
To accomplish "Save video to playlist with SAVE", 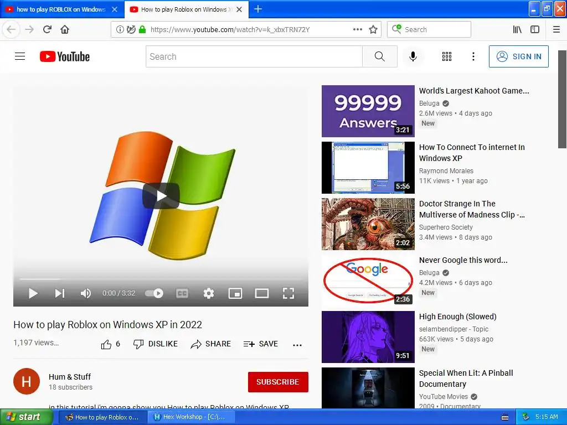I will tap(261, 344).
